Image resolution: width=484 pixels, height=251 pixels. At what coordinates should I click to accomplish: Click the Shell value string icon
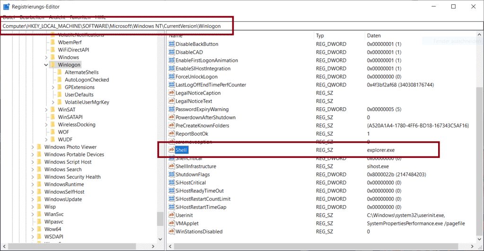tap(171, 150)
